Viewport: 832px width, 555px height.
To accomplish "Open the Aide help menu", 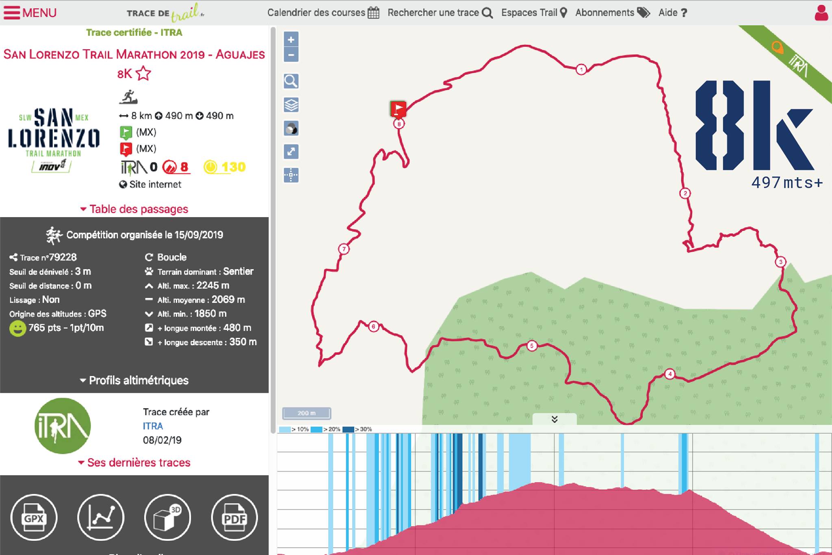I will (673, 13).
